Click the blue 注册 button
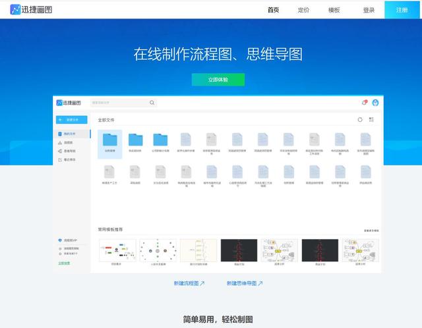 [x=402, y=10]
